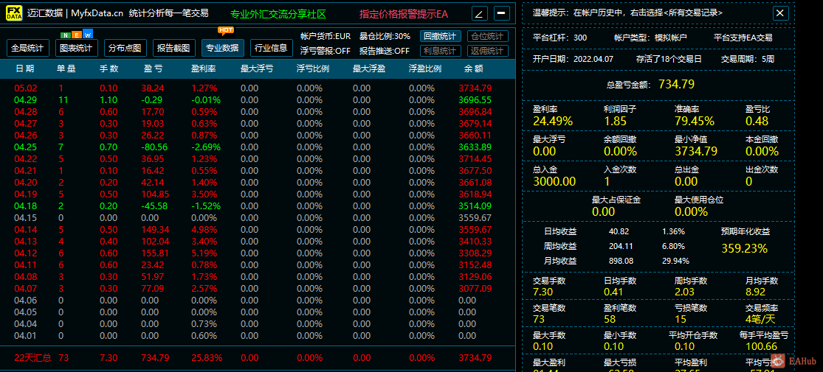Click the 25.83% summary profit rate
Viewport: 823px width, 372px height.
click(x=207, y=358)
